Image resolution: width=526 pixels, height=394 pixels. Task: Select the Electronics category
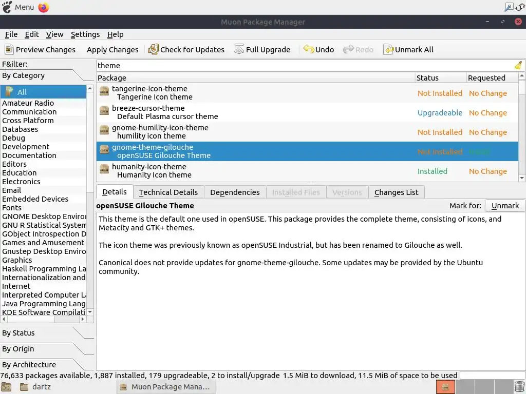(x=43, y=181)
